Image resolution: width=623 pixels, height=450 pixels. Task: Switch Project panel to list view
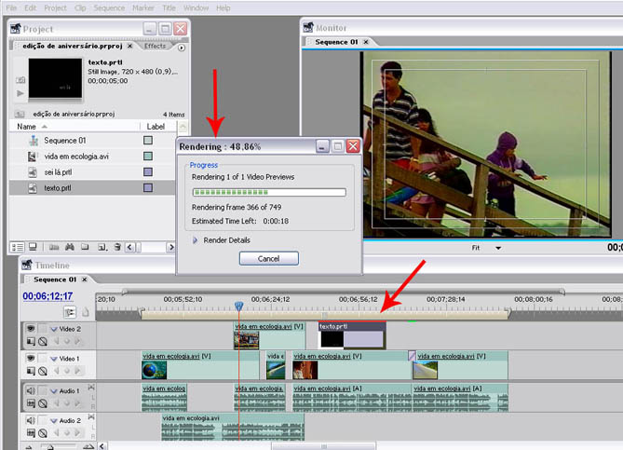click(17, 247)
